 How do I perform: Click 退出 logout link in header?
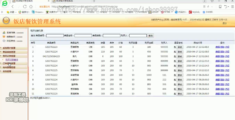tap(225, 23)
